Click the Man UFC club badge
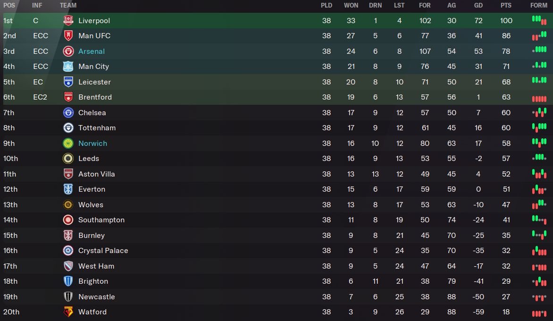 tap(68, 35)
